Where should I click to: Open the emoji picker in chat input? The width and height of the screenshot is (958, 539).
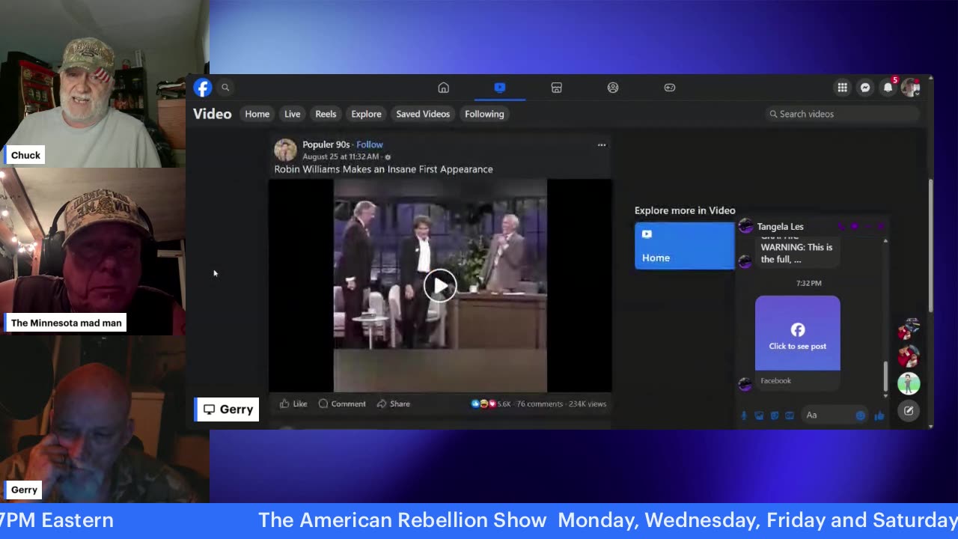click(x=860, y=415)
